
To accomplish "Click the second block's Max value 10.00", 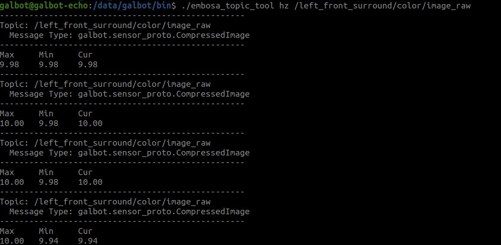I will pos(12,123).
